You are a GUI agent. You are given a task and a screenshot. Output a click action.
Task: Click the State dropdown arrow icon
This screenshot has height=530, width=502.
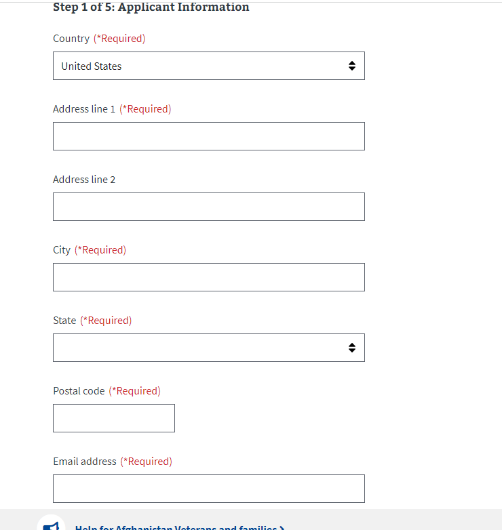351,348
